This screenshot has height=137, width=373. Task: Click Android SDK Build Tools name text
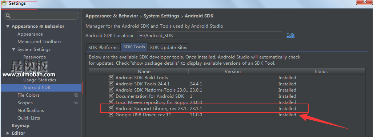point(141,77)
